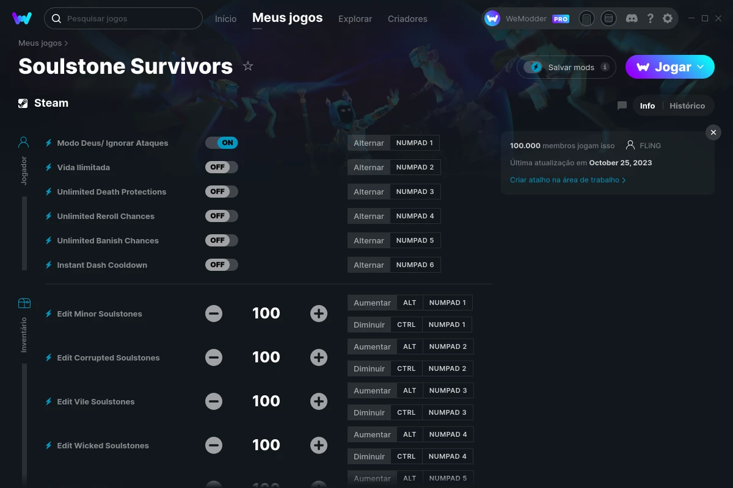This screenshot has height=488, width=733.
Task: Click the Edit Wicked Soulstones value 100
Action: (266, 445)
